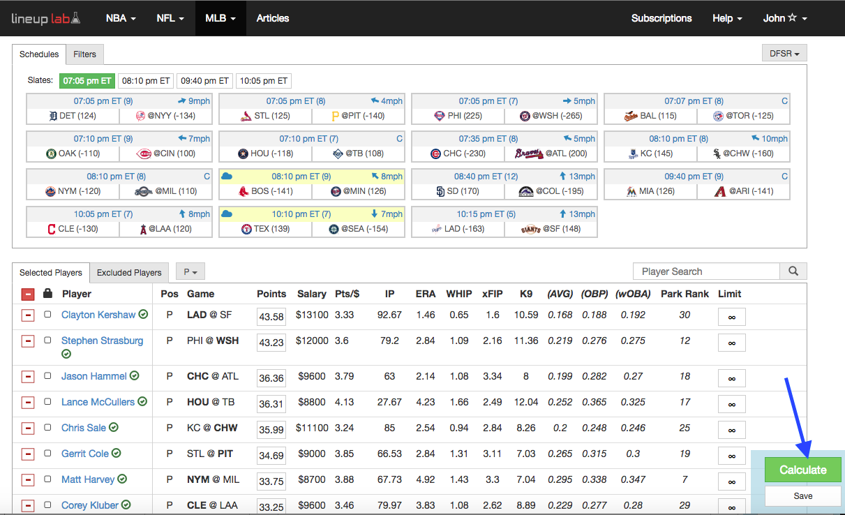Screen dimensions: 845x515
Task: Click the Cardinals logo in STL game
Action: (x=246, y=116)
